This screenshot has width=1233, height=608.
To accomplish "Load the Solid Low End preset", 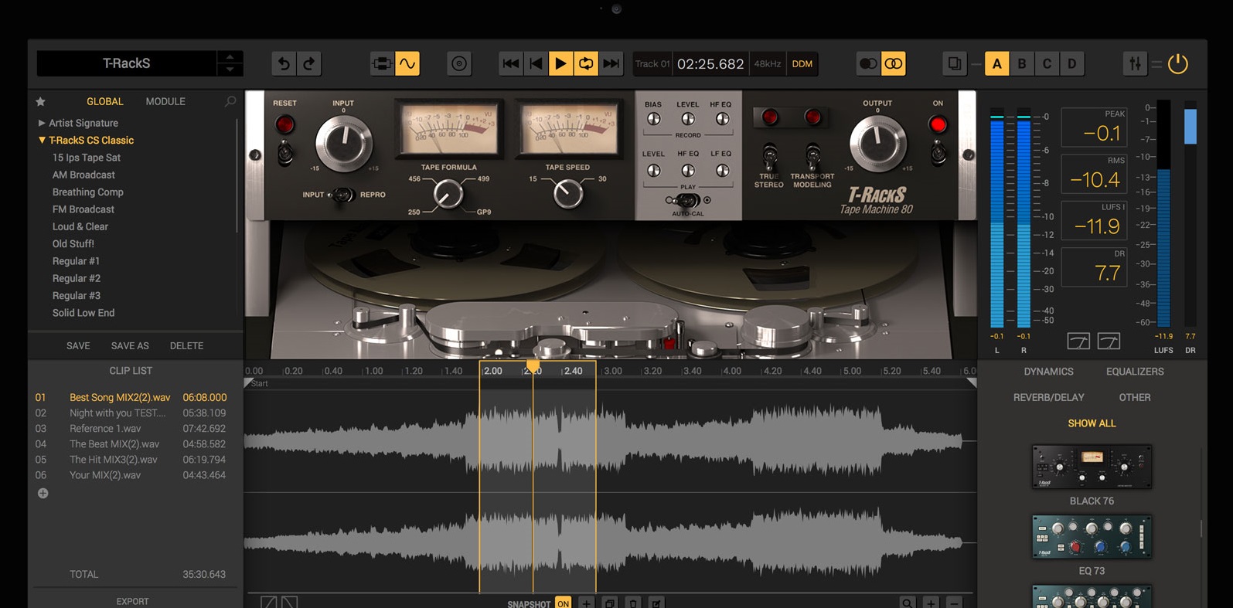I will point(83,313).
